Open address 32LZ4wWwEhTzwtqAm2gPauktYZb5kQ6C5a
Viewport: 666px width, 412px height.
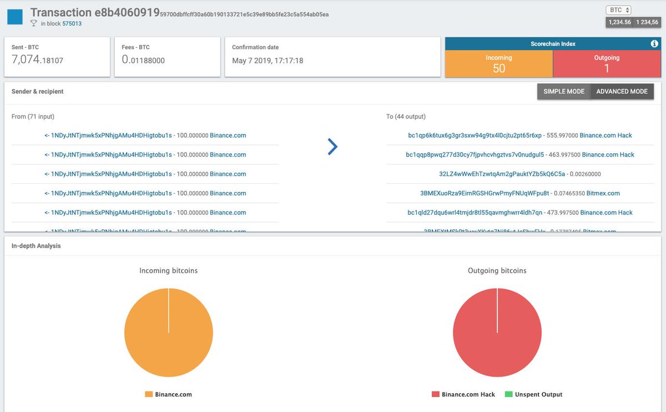(x=502, y=174)
